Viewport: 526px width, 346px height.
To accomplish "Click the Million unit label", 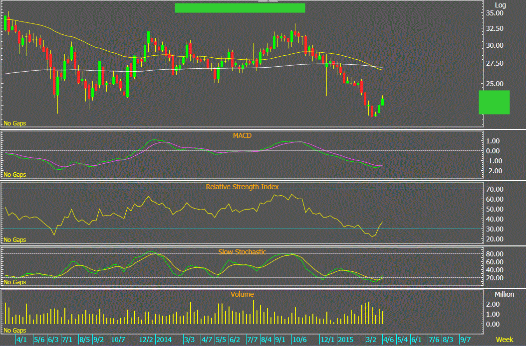I will pos(504,294).
